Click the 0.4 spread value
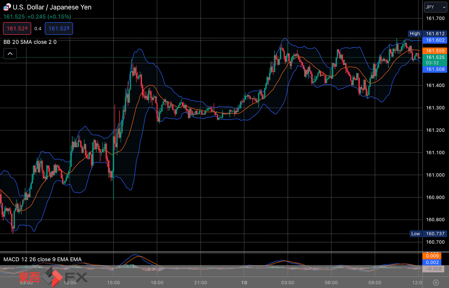Viewport: 449px width, 288px height. point(38,28)
